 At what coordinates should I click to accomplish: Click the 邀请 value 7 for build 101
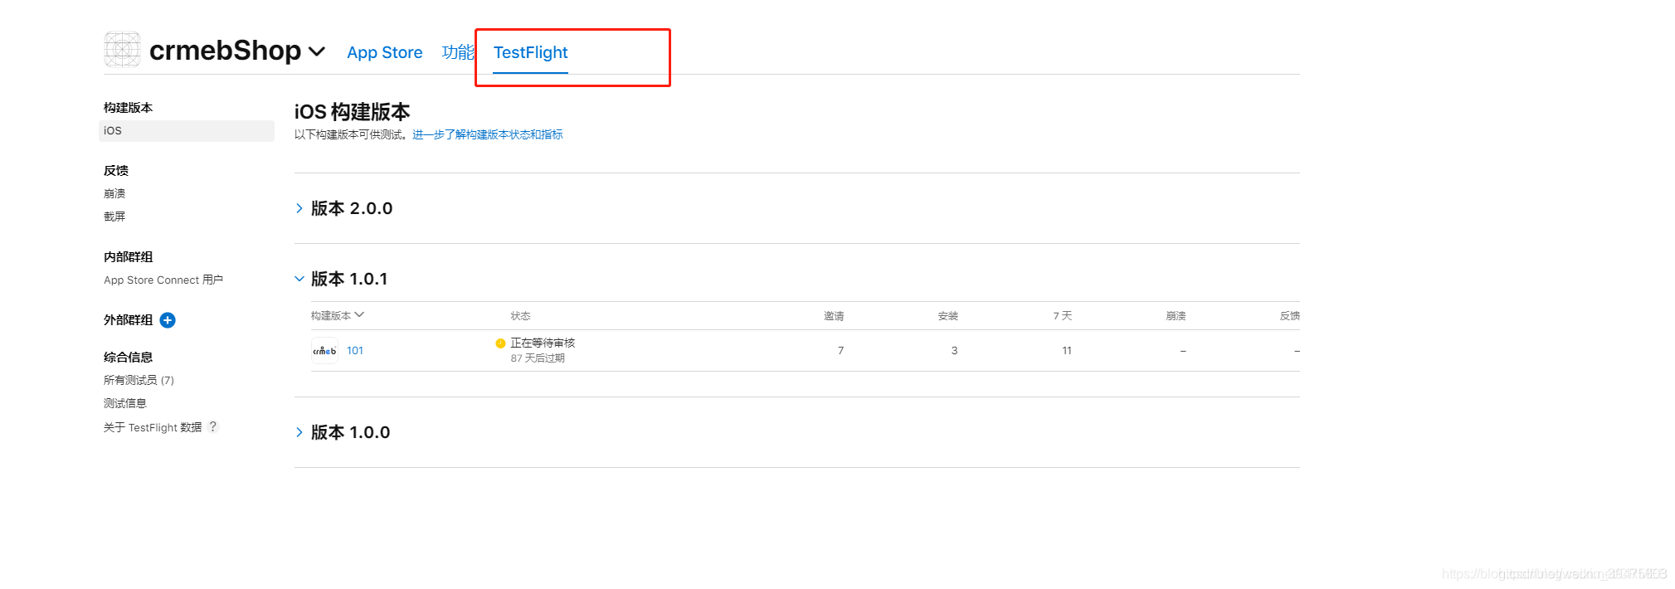pyautogui.click(x=840, y=351)
